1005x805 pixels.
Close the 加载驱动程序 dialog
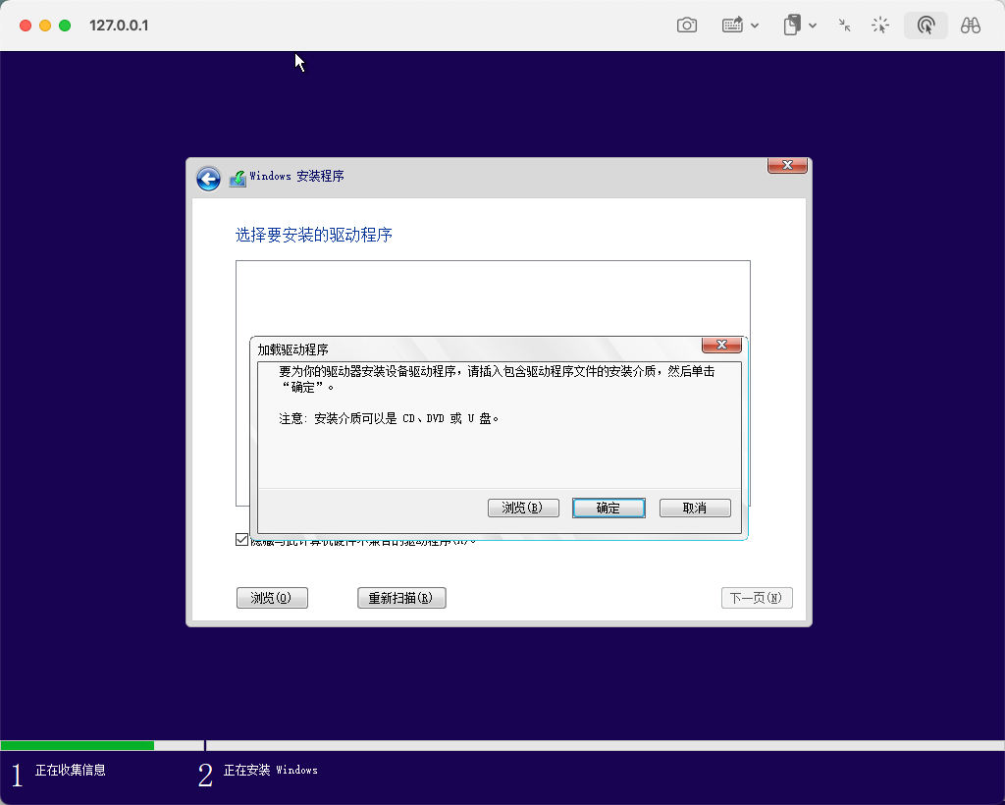(721, 345)
